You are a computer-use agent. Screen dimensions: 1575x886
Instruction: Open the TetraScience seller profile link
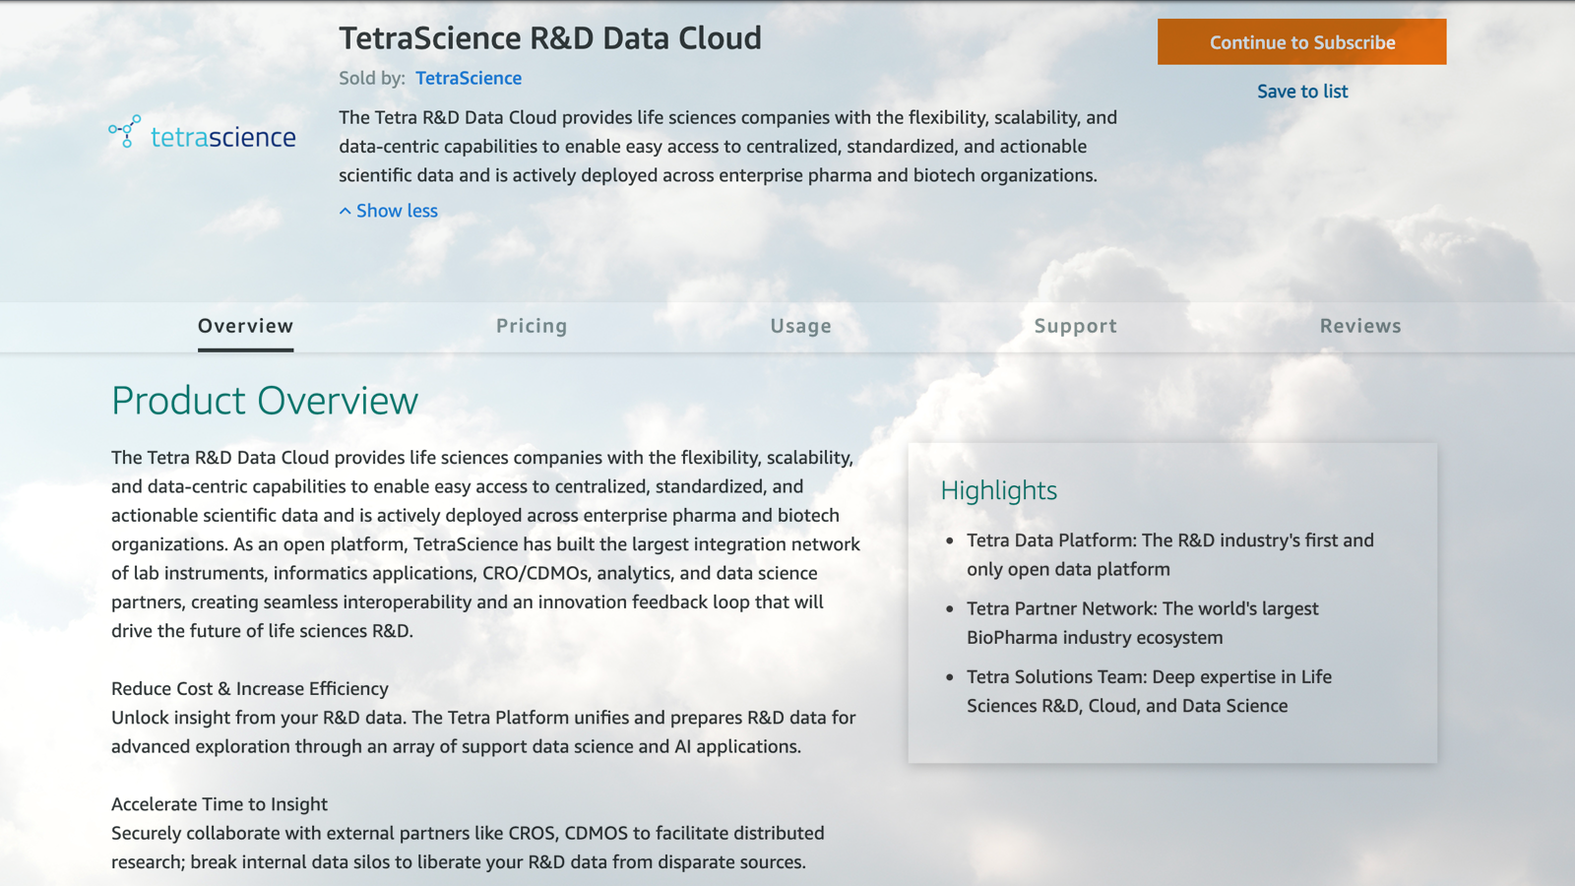[469, 78]
